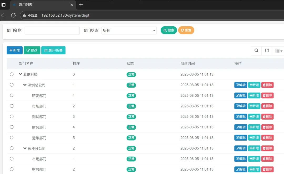This screenshot has width=284, height=174.
Task: Reload the page with the browser refresh icon
Action: [13, 15]
